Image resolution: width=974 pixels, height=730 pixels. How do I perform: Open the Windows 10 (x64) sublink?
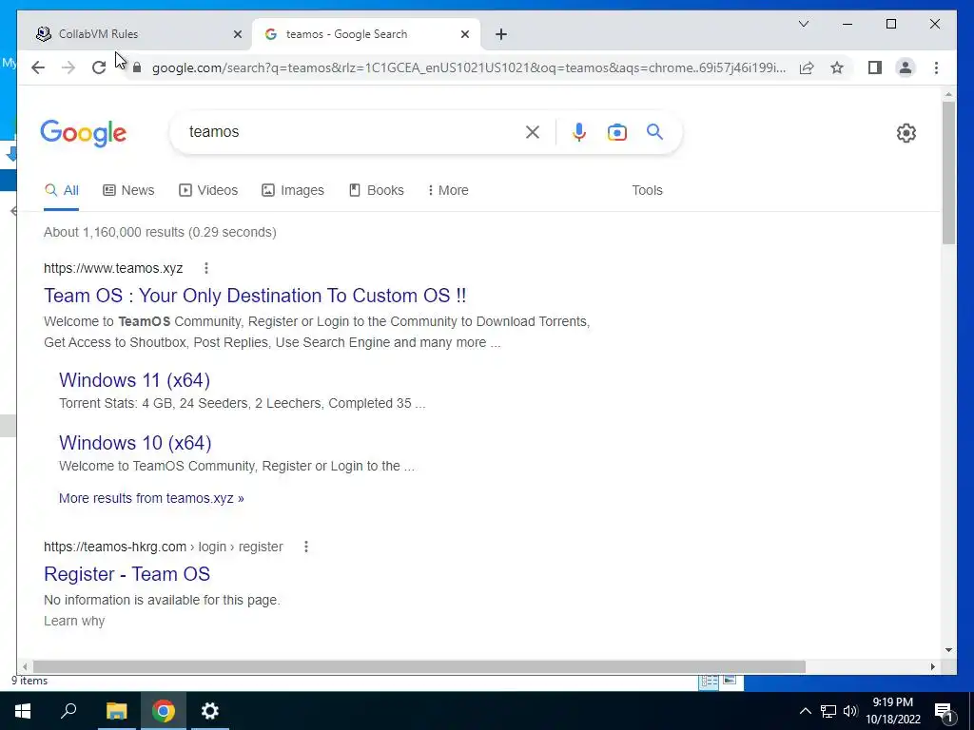(x=135, y=443)
